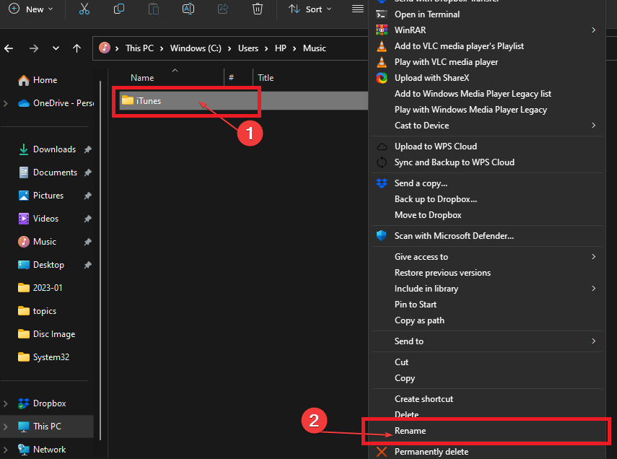Screen dimensions: 617x459
Task: Click the Share icon in toolbar
Action: 223,9
